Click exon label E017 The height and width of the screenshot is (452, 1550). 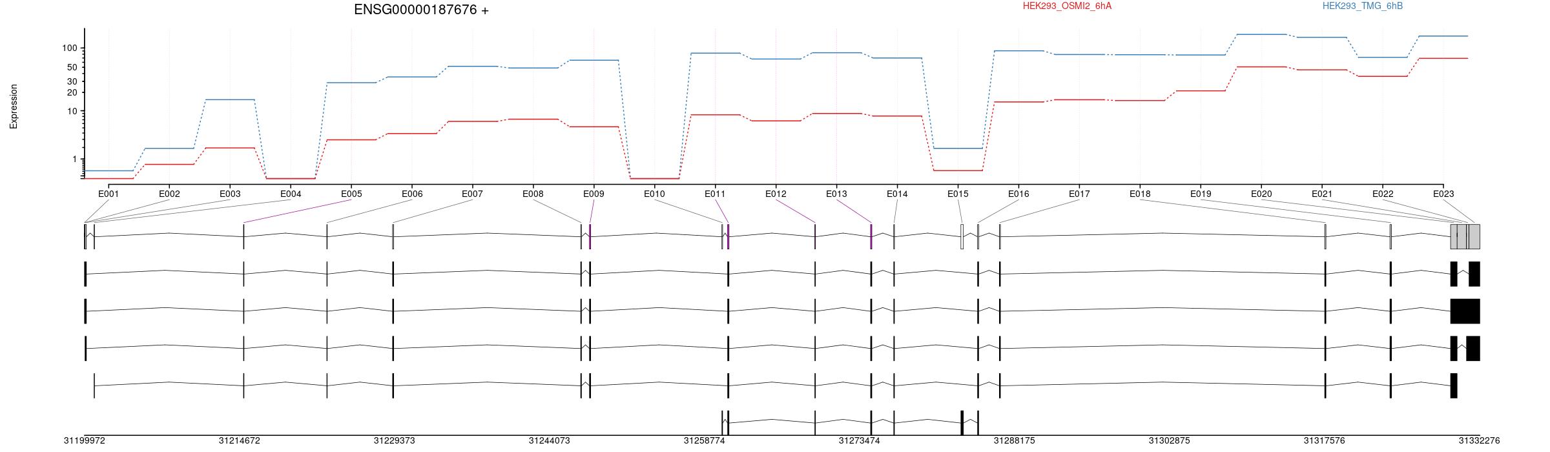(x=1079, y=194)
